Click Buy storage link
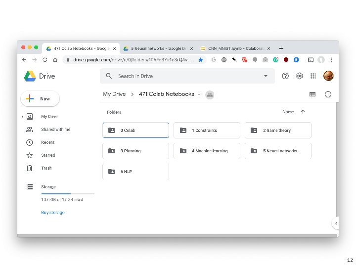356x267 pixels. pyautogui.click(x=53, y=212)
